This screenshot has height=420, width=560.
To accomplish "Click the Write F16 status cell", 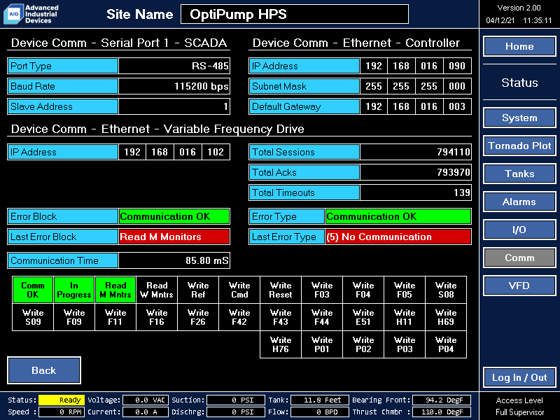I will point(157,317).
